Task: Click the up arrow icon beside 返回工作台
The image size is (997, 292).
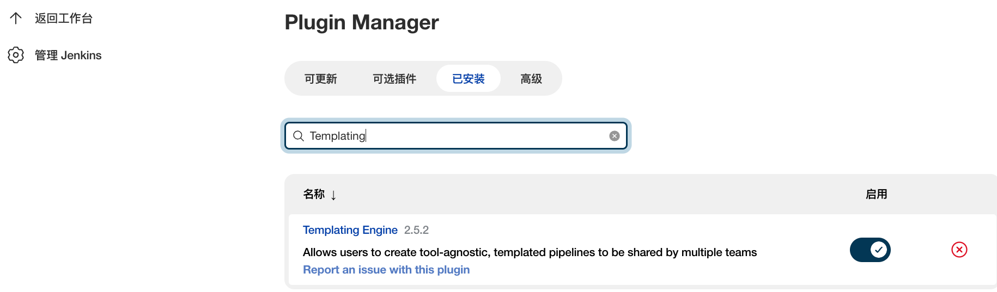Action: [16, 18]
